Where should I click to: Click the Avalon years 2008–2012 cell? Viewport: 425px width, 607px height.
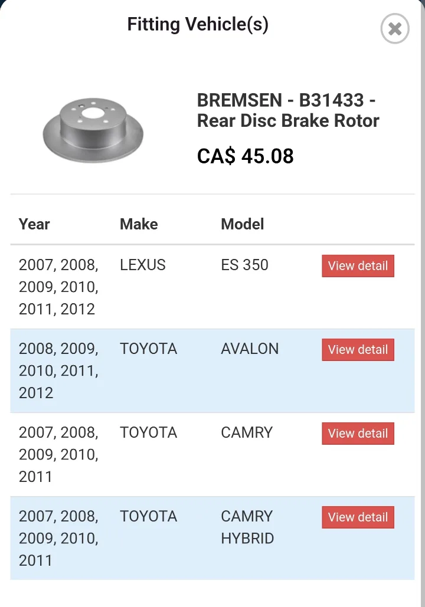(x=58, y=371)
